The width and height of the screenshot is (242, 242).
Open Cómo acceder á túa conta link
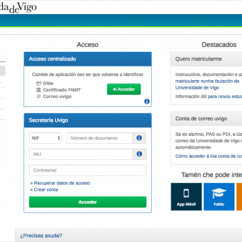[x=208, y=156]
